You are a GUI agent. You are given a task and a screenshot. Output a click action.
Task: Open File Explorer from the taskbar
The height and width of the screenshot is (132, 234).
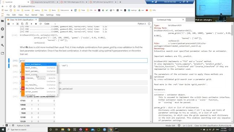pos(63,129)
